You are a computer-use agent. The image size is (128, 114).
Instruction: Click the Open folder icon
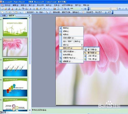click(x=6, y=9)
